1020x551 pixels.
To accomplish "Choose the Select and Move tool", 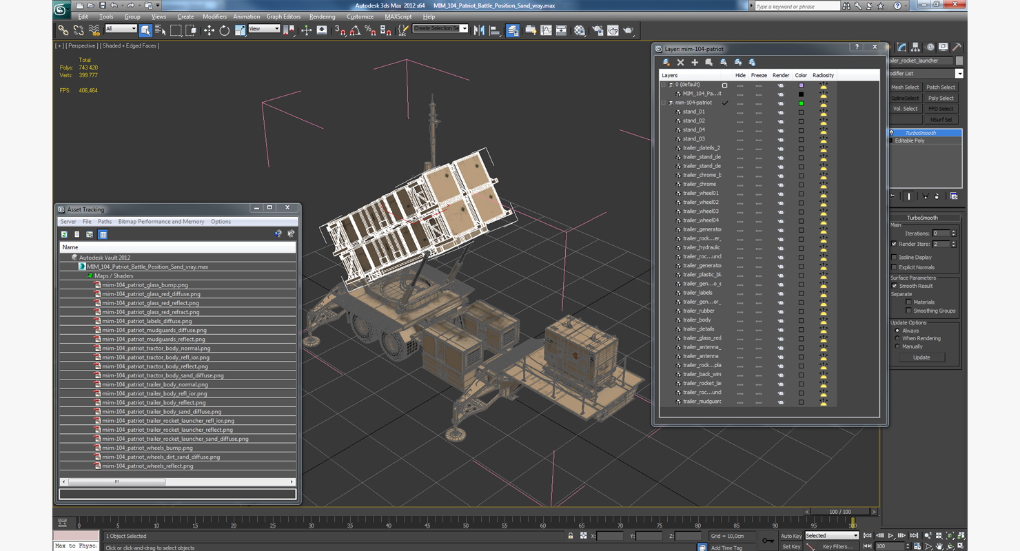I will [x=209, y=30].
